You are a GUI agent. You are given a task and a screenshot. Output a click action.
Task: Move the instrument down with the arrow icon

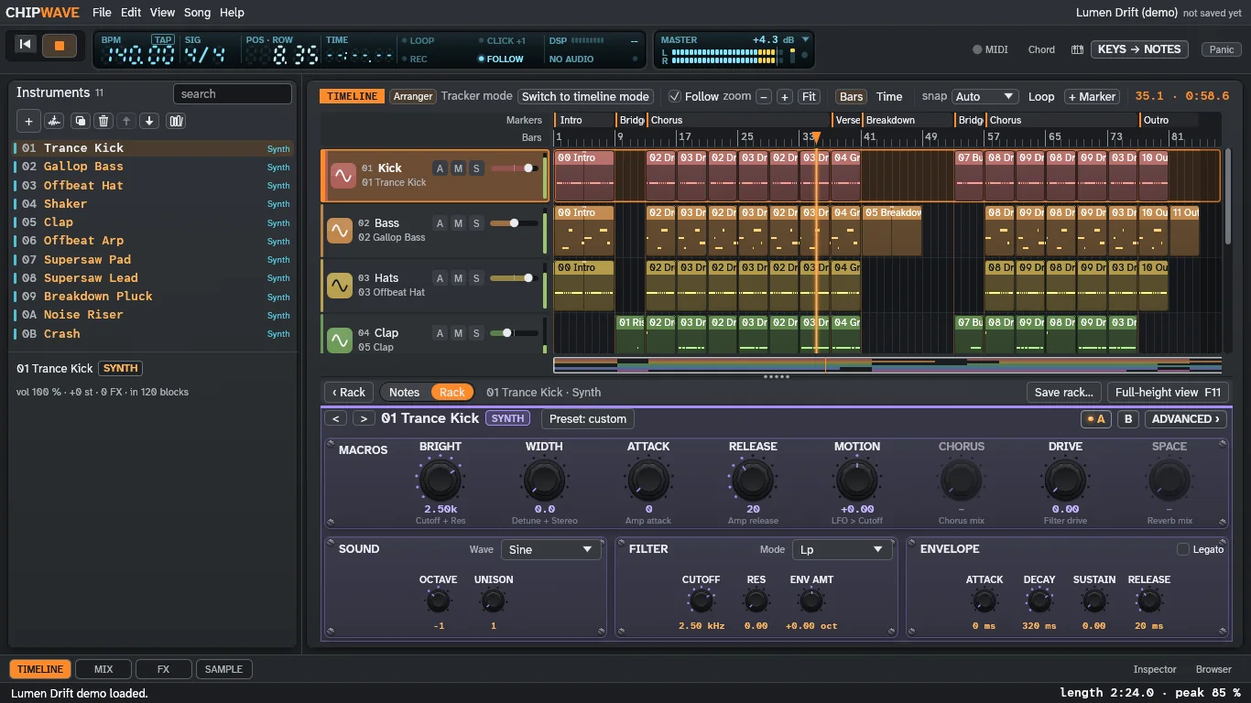click(x=149, y=121)
